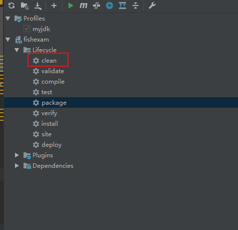
Task: Click the Lifecycle folder icon
Action: pos(27,50)
